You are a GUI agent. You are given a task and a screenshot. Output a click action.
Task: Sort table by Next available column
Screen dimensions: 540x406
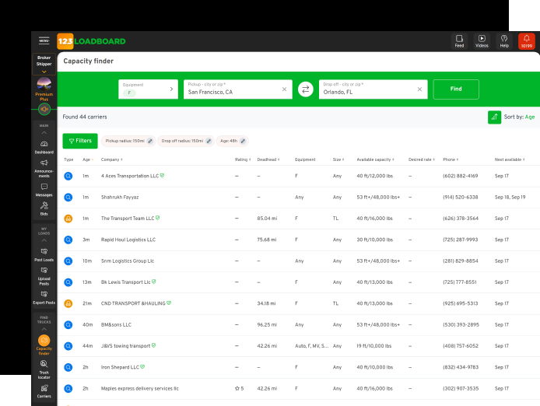[x=510, y=159]
